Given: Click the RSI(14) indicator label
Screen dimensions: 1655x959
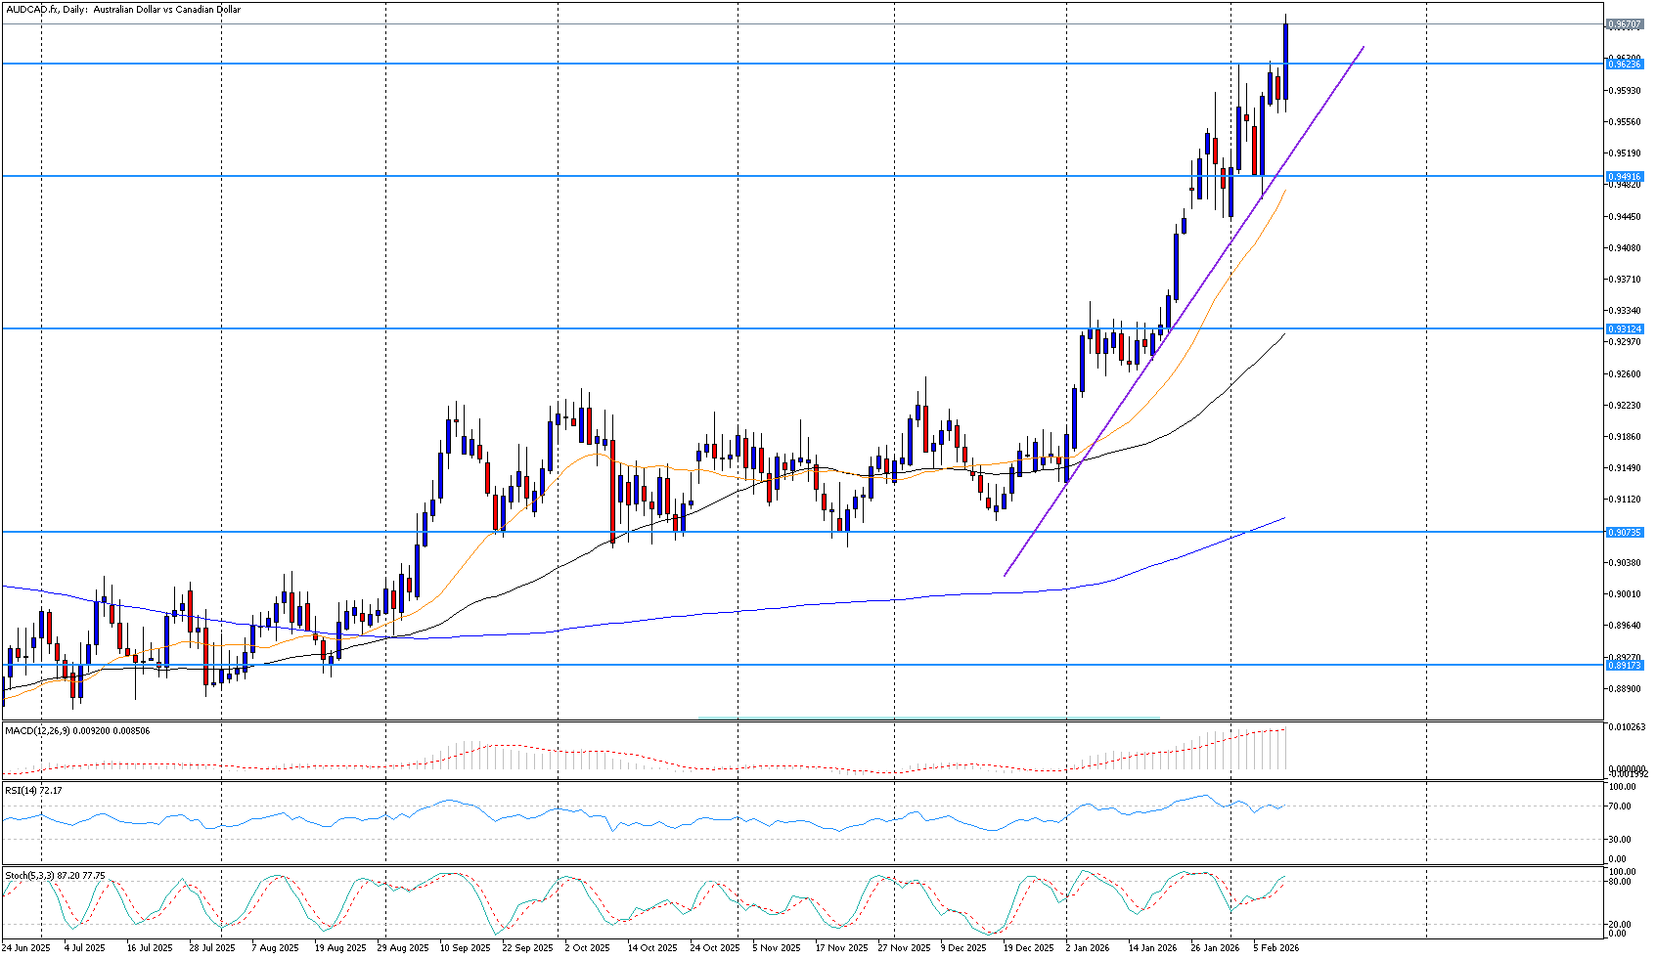Looking at the screenshot, I should pos(33,790).
